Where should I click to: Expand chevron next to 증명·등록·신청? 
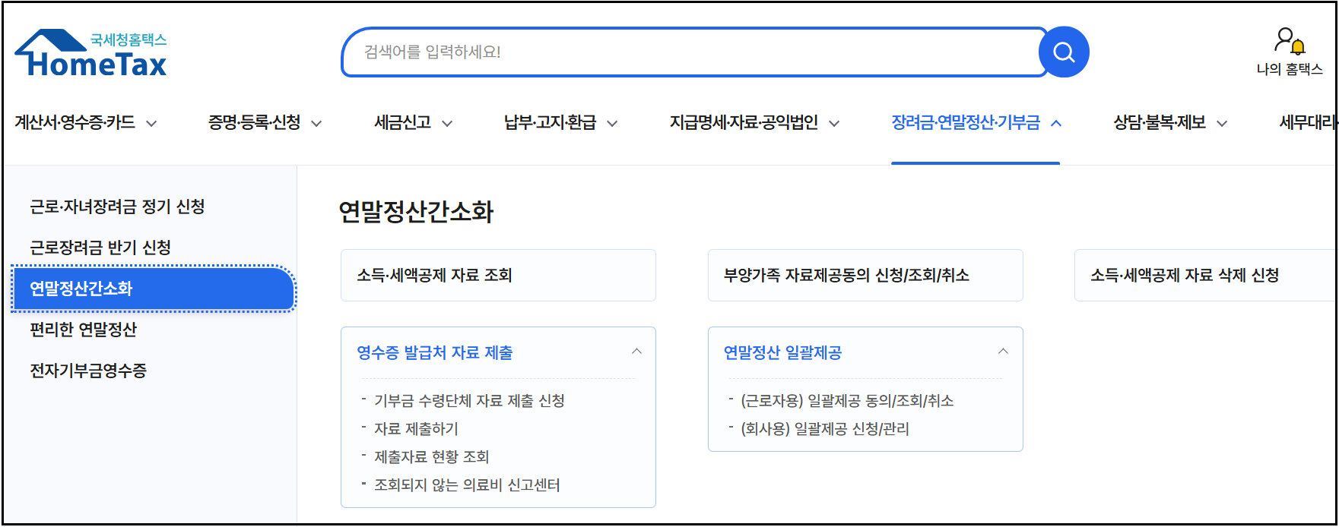pos(316,124)
